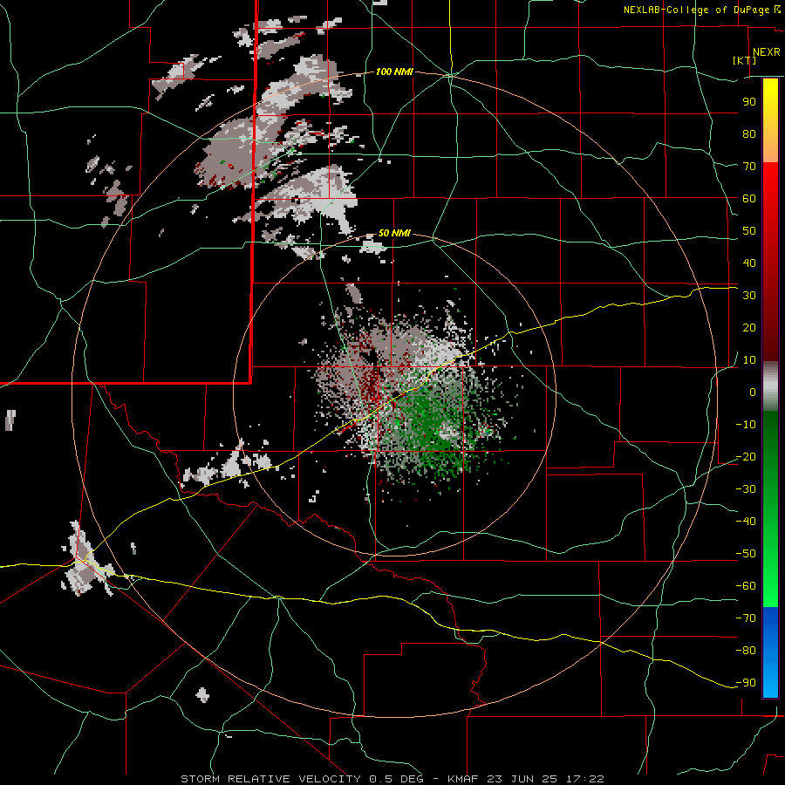785x785 pixels.
Task: Click the 80 value on velocity scale
Action: coord(749,134)
